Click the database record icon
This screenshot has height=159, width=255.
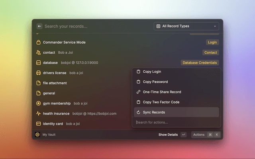pyautogui.click(x=39, y=63)
